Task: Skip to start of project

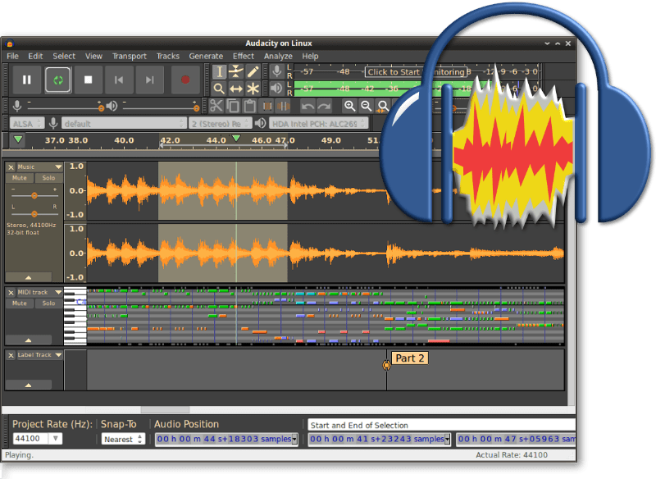Action: (x=119, y=80)
